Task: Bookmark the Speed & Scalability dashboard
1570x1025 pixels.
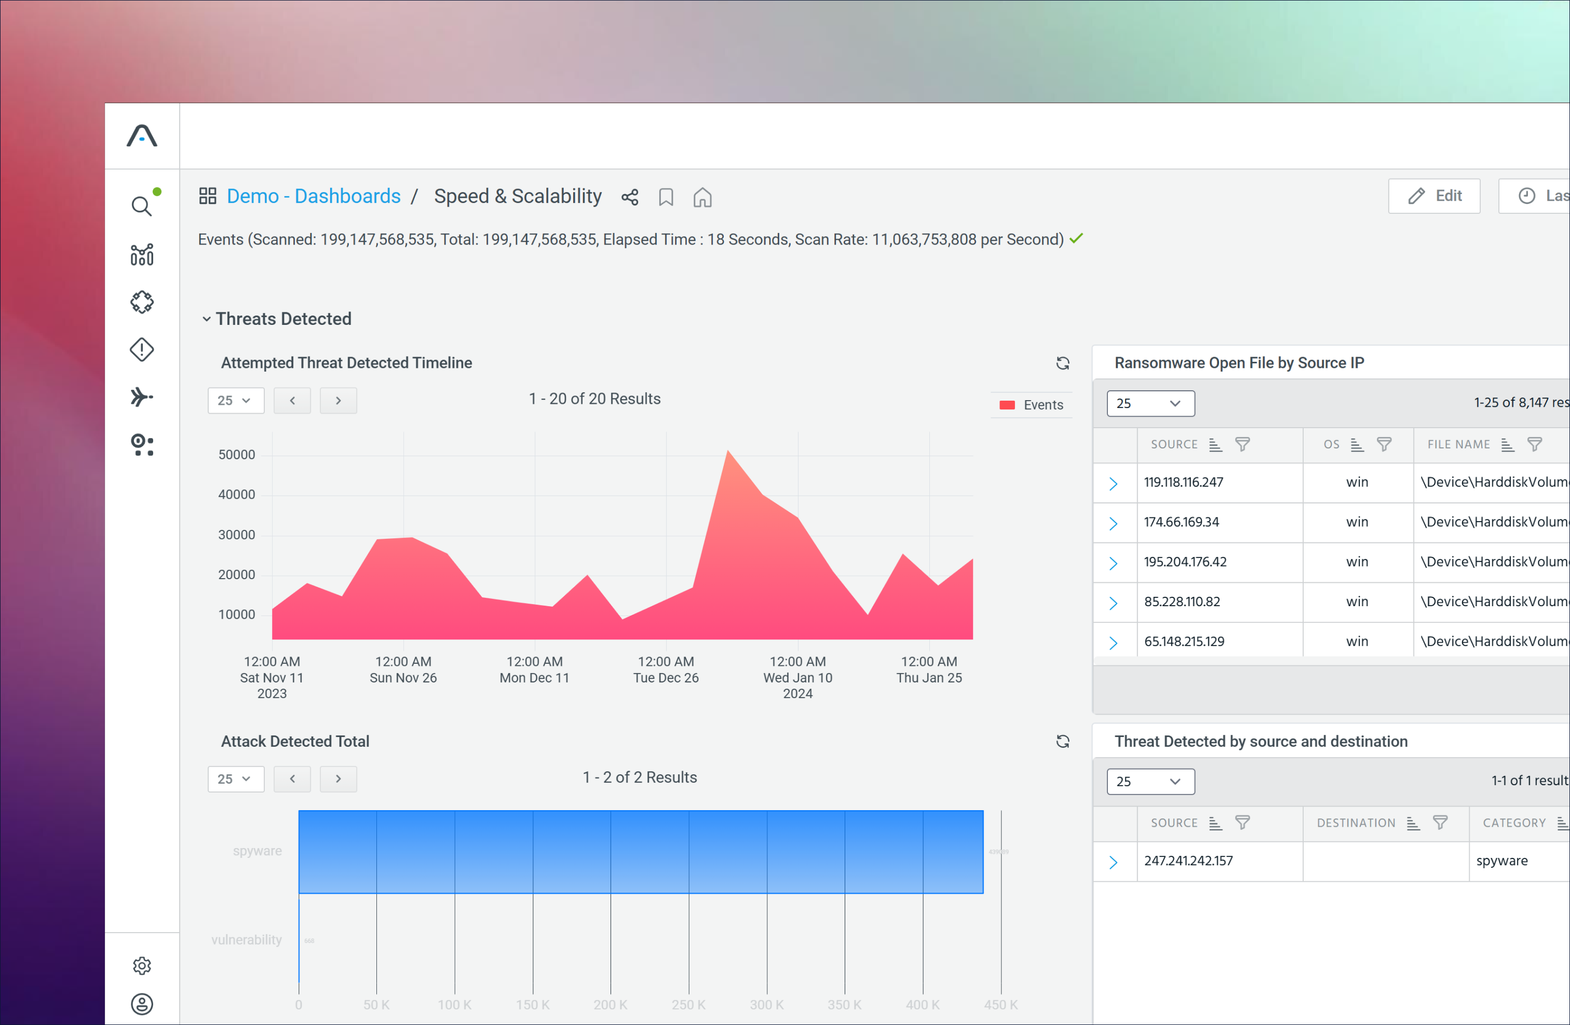Action: [666, 197]
